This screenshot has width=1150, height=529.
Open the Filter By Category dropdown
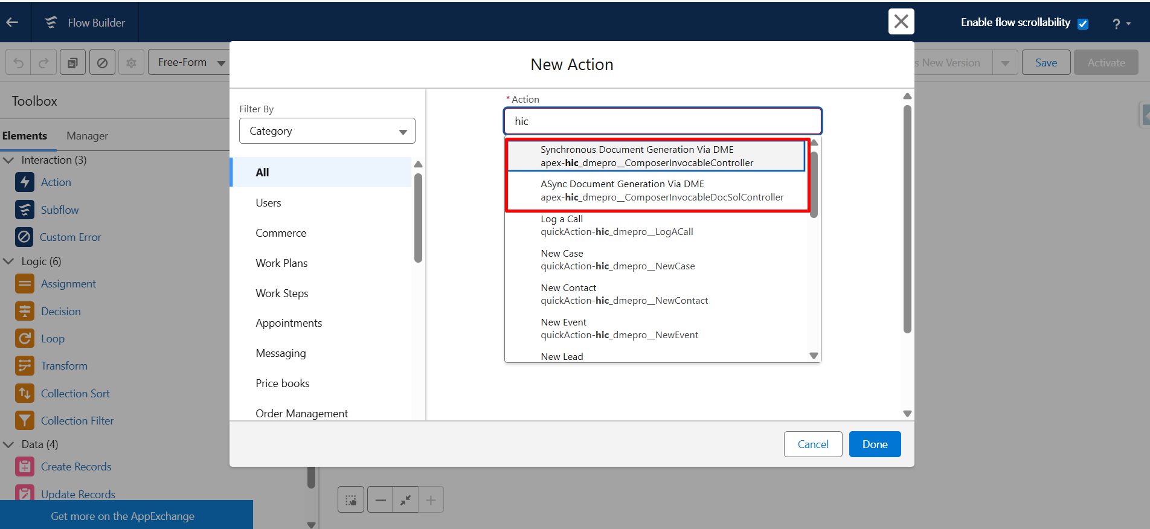point(327,131)
